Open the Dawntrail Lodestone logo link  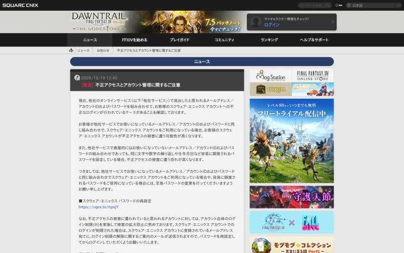pyautogui.click(x=99, y=21)
